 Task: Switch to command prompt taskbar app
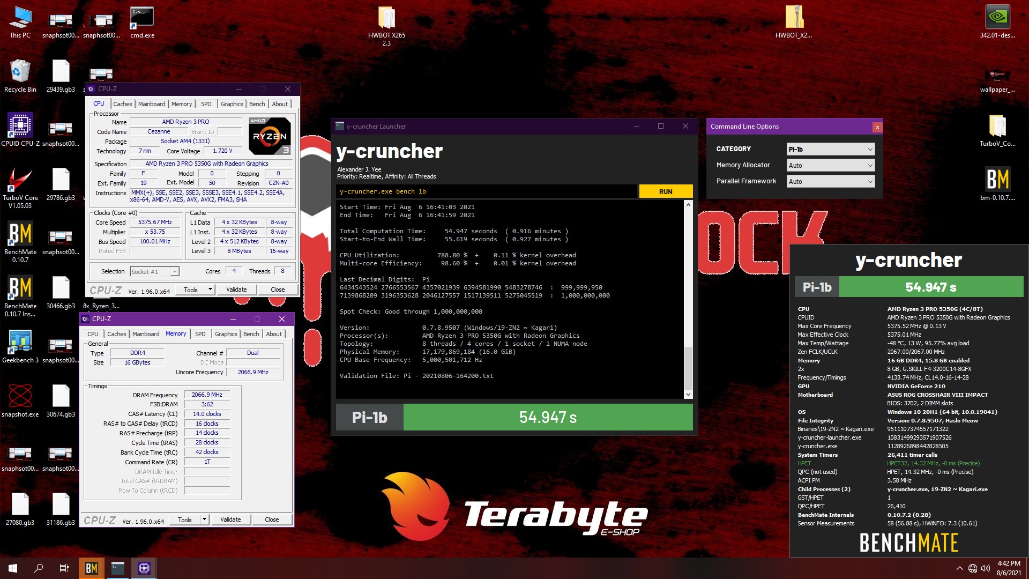(118, 568)
